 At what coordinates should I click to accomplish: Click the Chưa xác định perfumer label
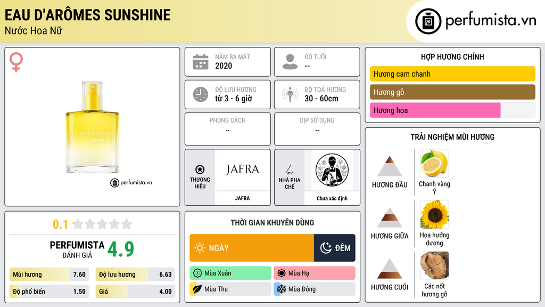(x=332, y=198)
